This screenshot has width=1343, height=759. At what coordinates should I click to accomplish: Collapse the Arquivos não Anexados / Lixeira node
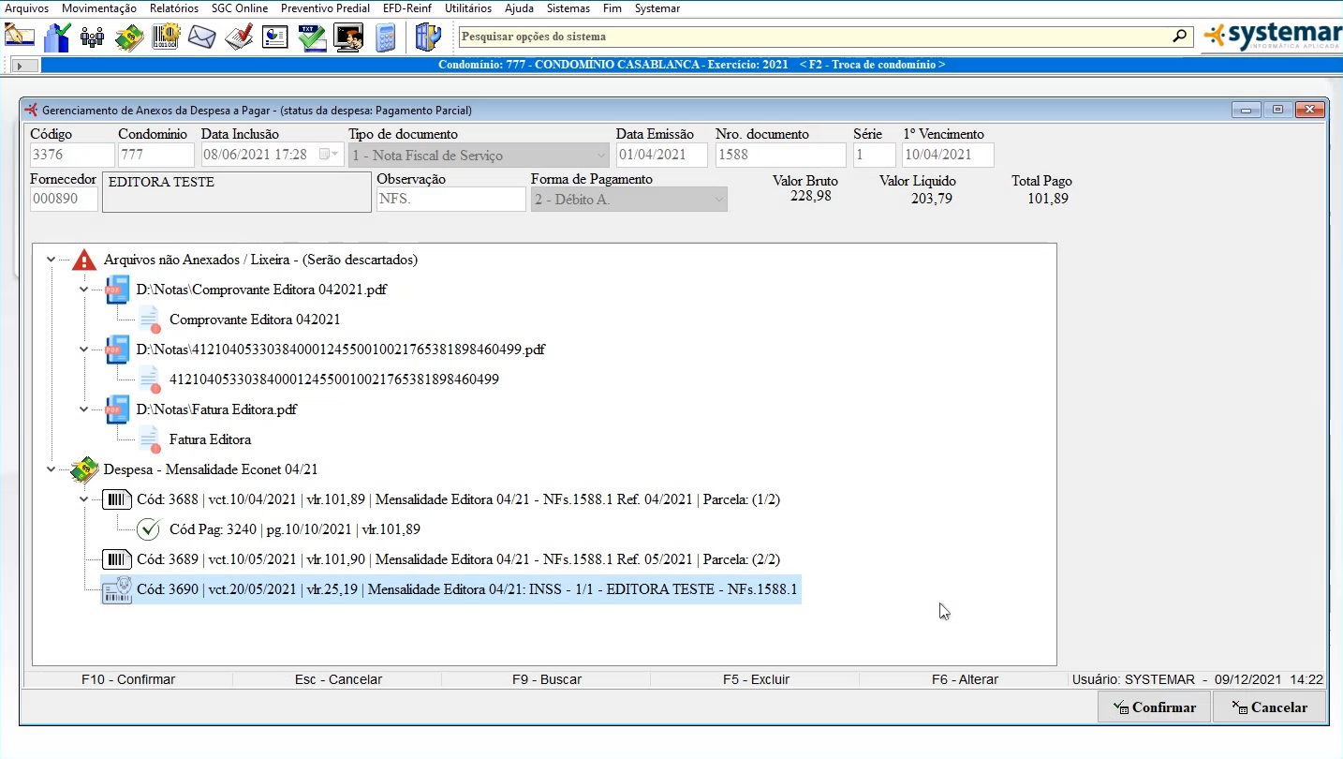point(51,260)
